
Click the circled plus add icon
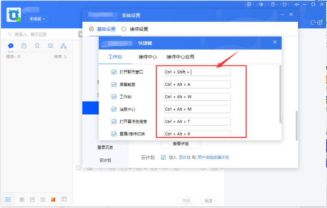(320, 23)
